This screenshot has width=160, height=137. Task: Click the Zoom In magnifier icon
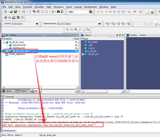(x=67, y=30)
